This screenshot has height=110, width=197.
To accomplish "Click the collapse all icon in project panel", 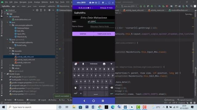I will coord(45,10).
